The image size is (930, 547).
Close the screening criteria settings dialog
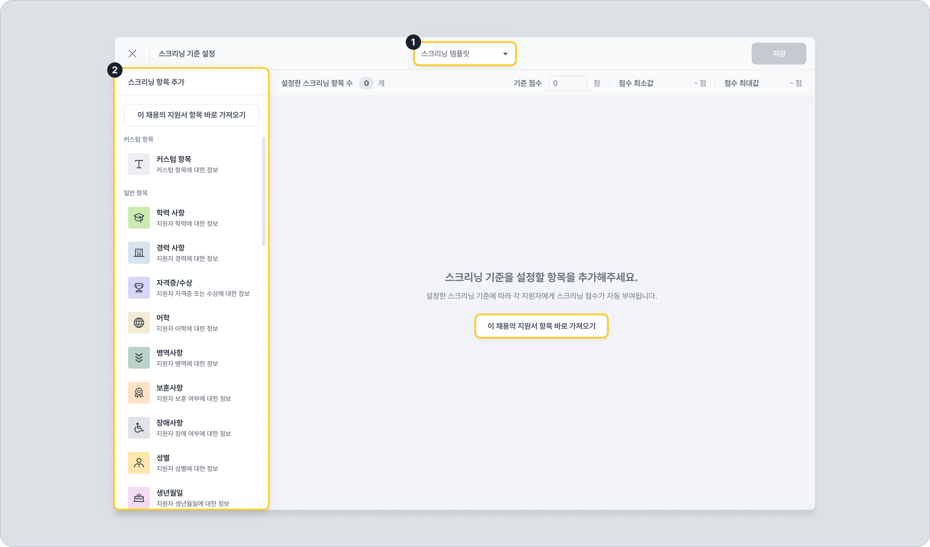pos(132,54)
